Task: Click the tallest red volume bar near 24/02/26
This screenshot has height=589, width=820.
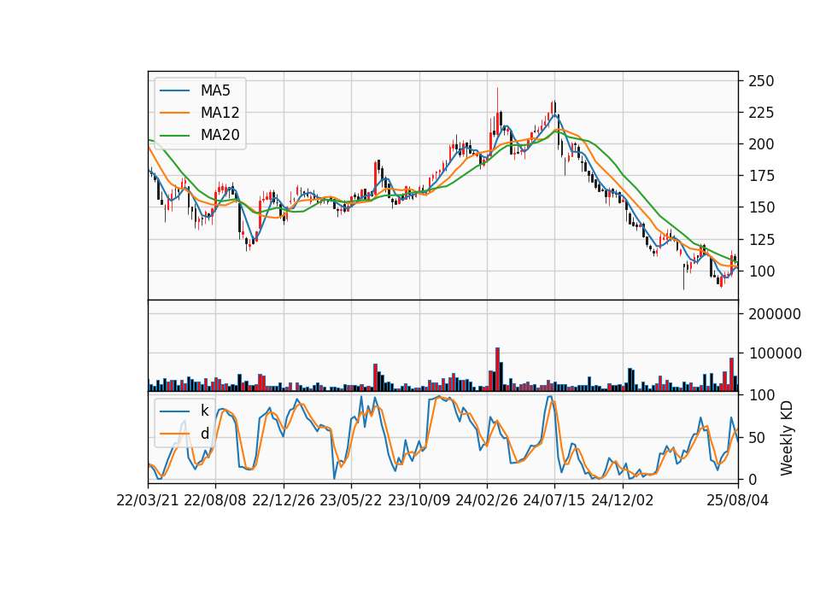Action: (x=497, y=370)
